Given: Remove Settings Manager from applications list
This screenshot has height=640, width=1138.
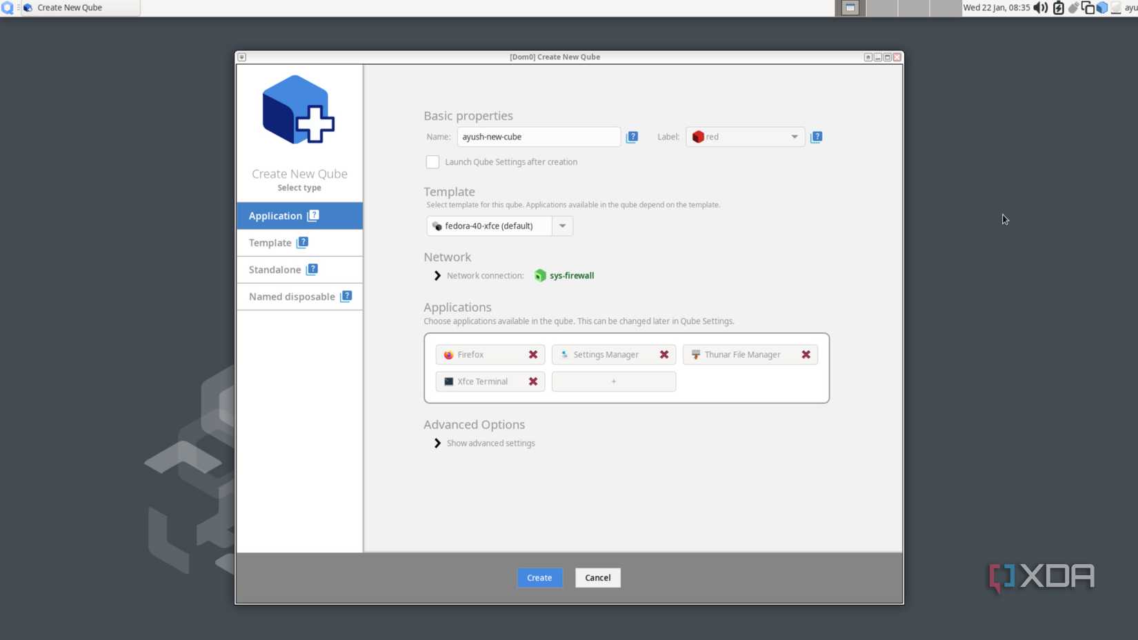Looking at the screenshot, I should coord(663,354).
